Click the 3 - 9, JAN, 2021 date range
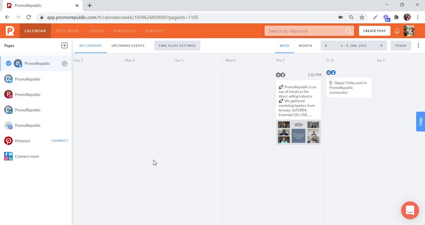Screen dimensions: 425x225 click(x=353, y=46)
